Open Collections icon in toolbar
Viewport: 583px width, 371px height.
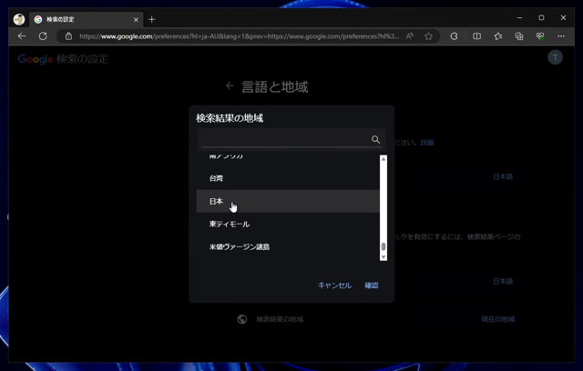519,36
